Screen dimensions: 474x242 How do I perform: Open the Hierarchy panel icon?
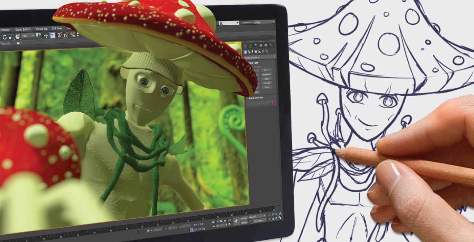click(256, 46)
